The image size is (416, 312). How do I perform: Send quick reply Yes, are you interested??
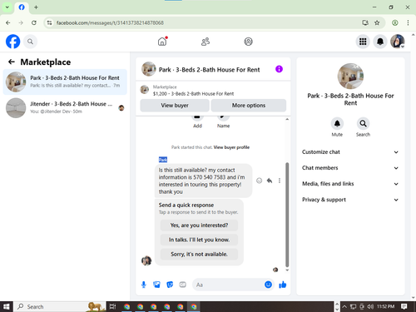click(x=199, y=225)
